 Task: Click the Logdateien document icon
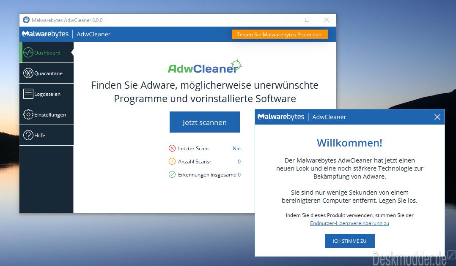[28, 94]
